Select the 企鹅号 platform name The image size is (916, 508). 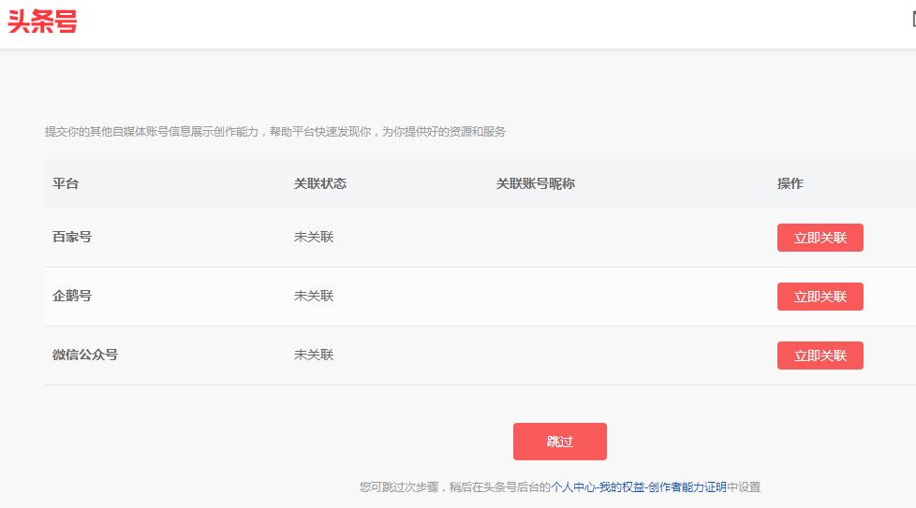pyautogui.click(x=72, y=296)
